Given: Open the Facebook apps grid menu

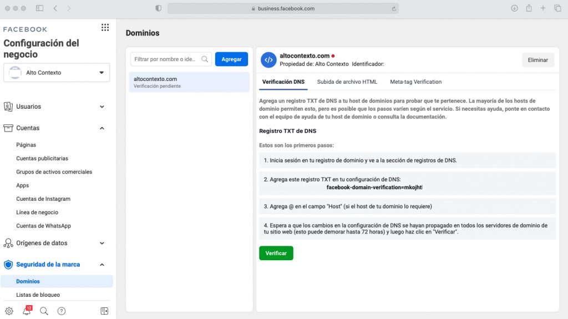Looking at the screenshot, I should [x=105, y=28].
